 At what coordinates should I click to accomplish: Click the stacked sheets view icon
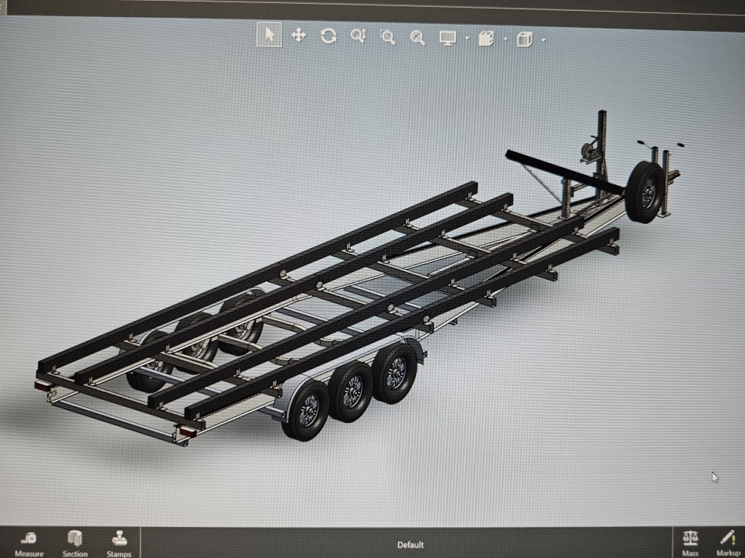[486, 39]
